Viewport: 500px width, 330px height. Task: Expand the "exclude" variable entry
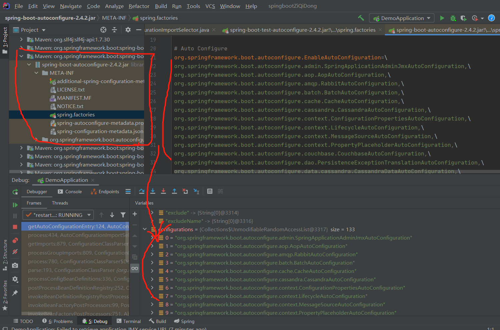click(152, 213)
